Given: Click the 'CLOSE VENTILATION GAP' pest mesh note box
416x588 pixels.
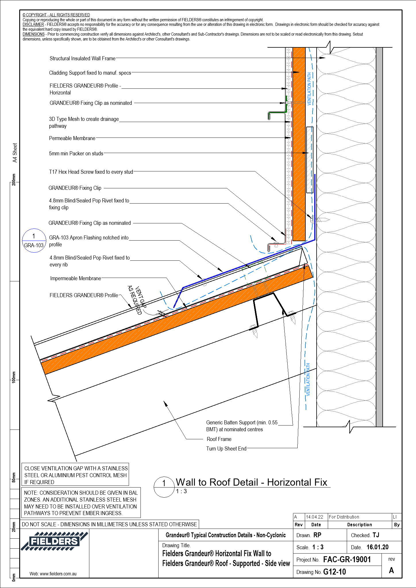Looking at the screenshot, I should tap(75, 475).
